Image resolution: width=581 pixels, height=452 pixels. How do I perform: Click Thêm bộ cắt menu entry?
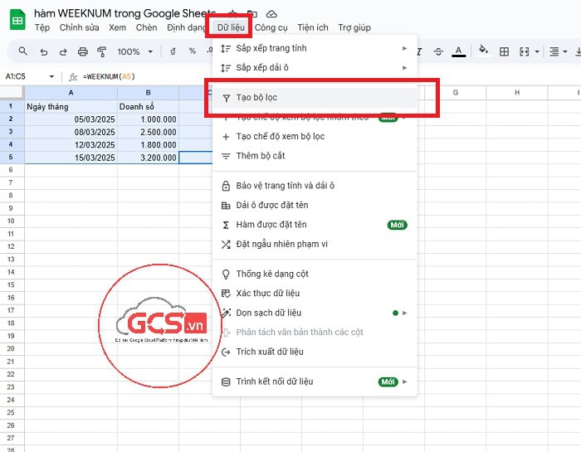pyautogui.click(x=261, y=156)
